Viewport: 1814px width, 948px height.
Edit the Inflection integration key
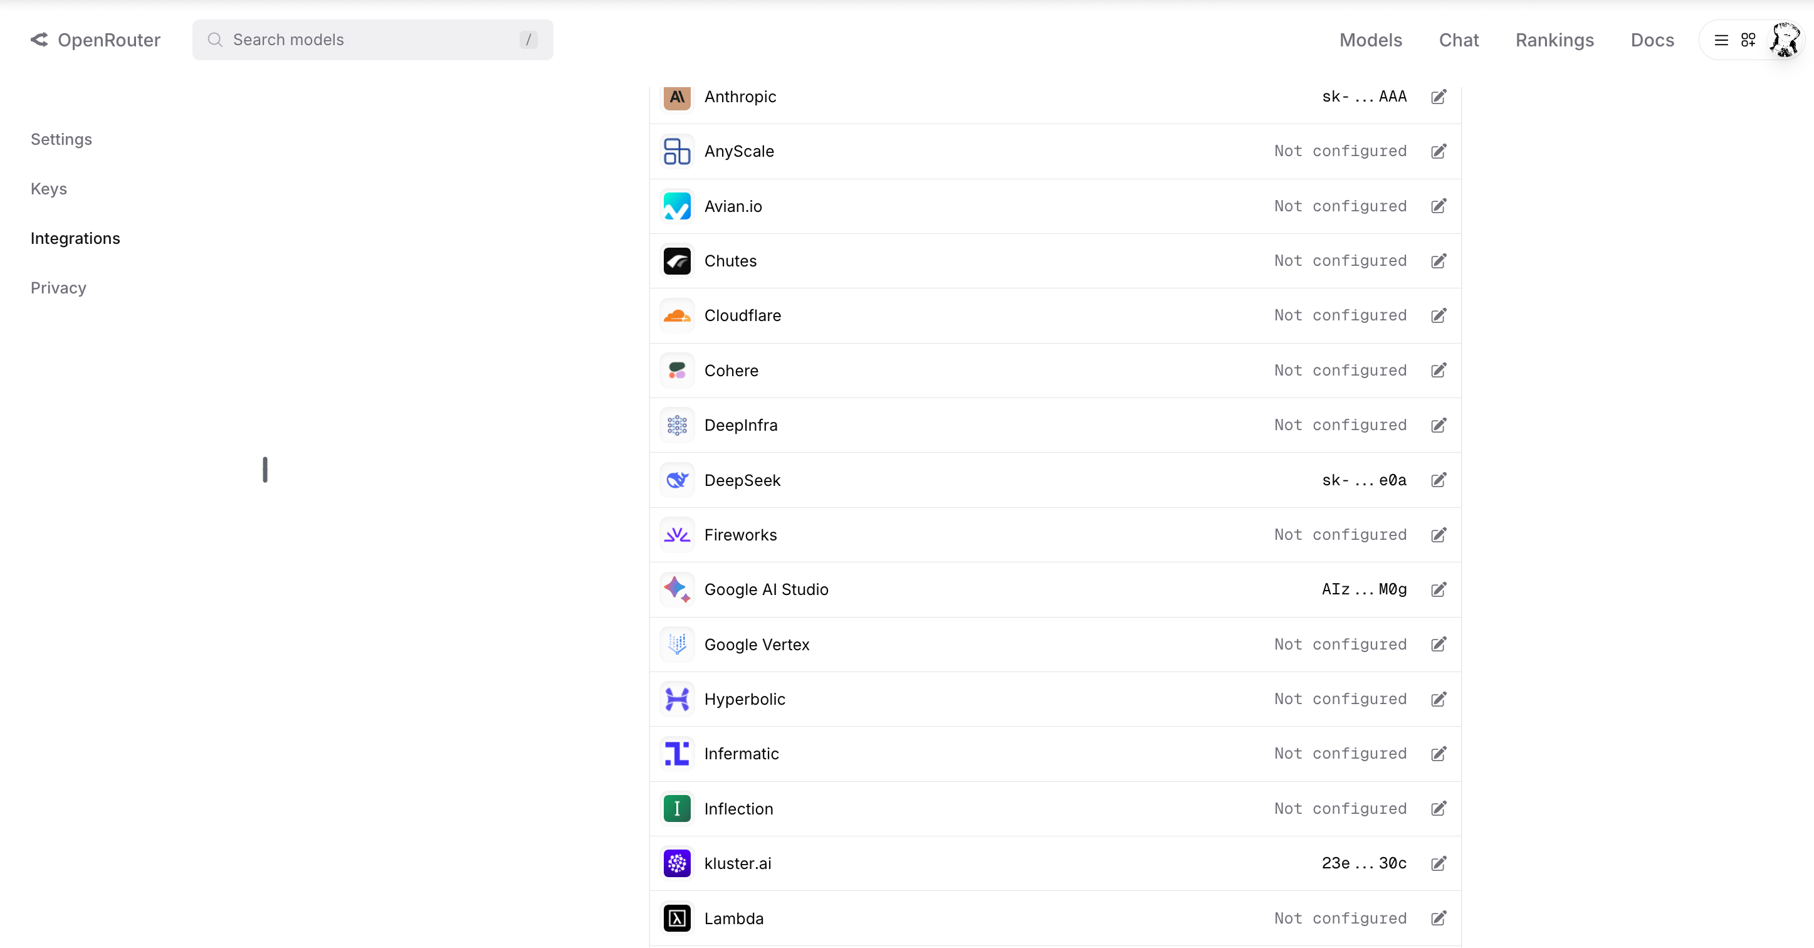[x=1439, y=809]
